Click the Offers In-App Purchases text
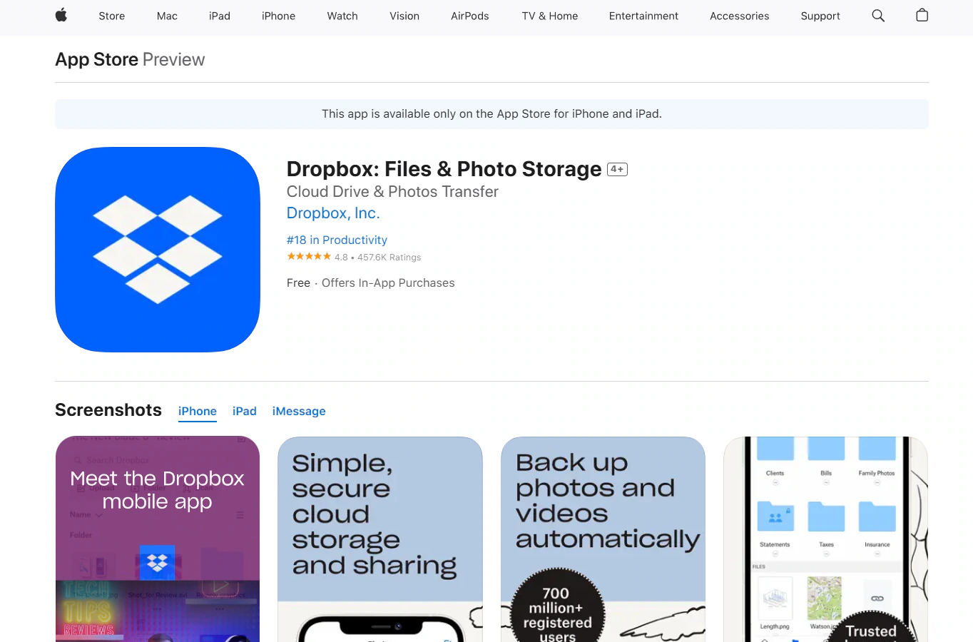Screen dimensions: 973x642 (x=388, y=283)
